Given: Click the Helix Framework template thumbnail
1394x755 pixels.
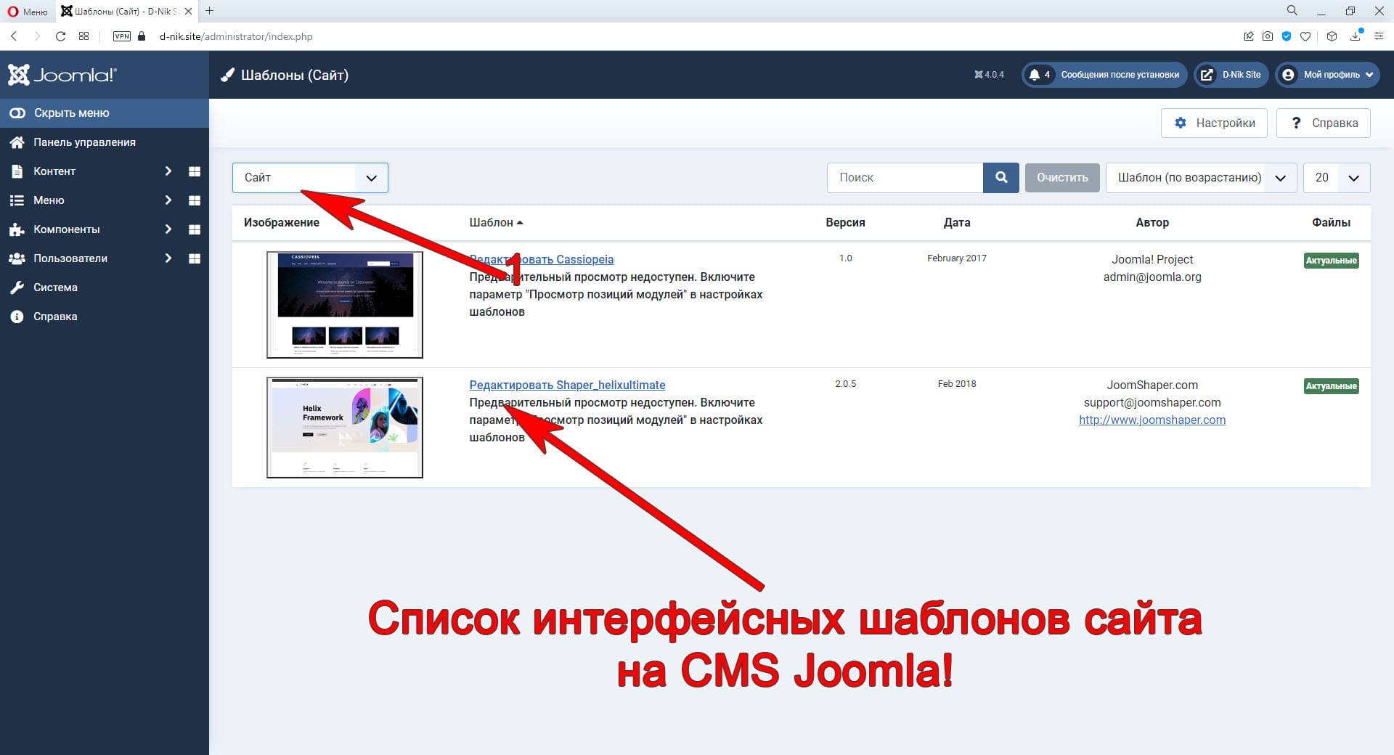Looking at the screenshot, I should point(345,428).
